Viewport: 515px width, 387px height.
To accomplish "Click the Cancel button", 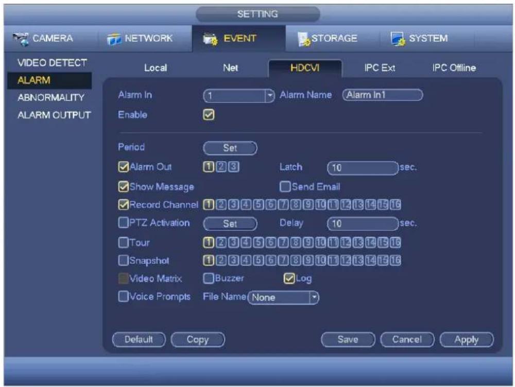I will [x=407, y=340].
